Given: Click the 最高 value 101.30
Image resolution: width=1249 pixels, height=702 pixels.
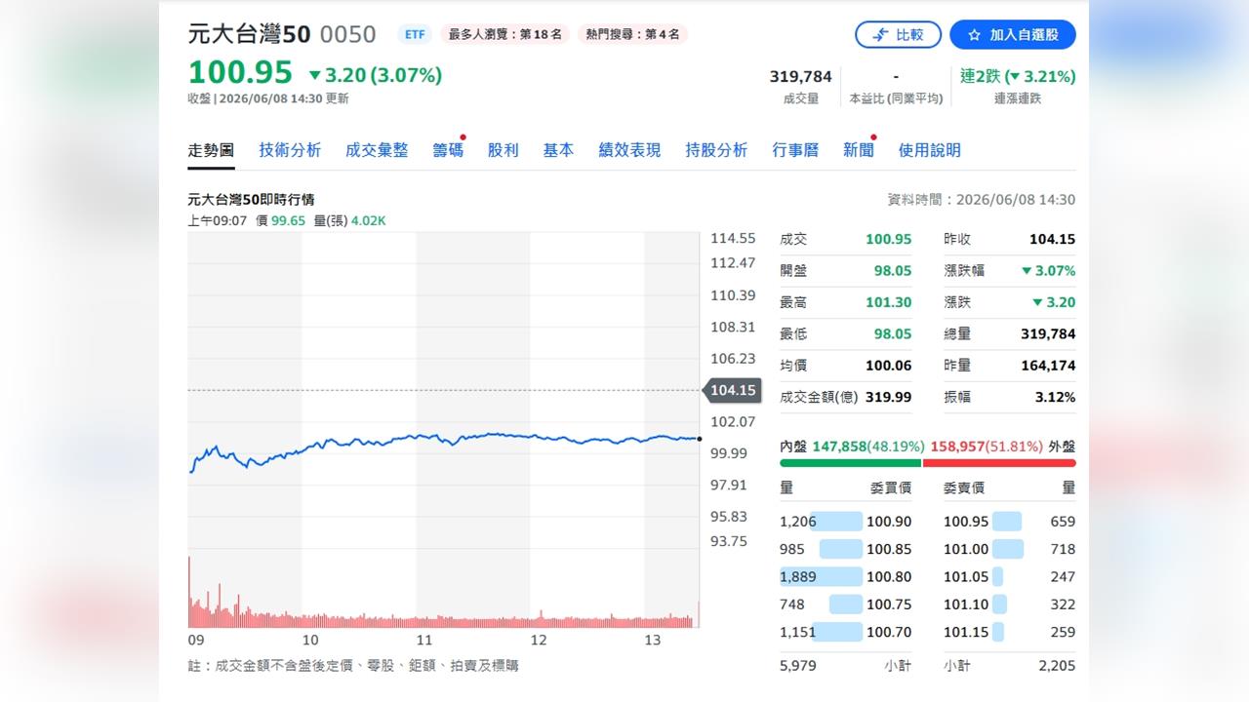Looking at the screenshot, I should (x=888, y=302).
